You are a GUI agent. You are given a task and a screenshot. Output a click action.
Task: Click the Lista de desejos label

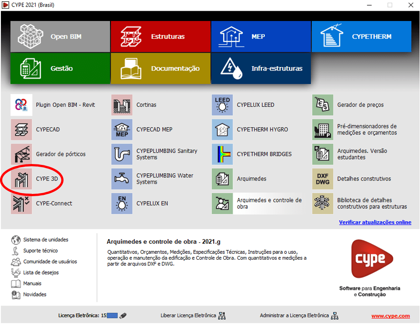click(41, 273)
